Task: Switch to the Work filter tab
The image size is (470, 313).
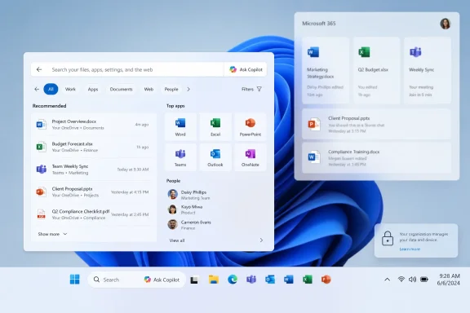Action: pyautogui.click(x=70, y=89)
